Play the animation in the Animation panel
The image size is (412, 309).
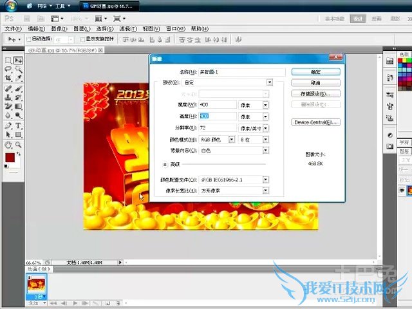pyautogui.click(x=75, y=303)
